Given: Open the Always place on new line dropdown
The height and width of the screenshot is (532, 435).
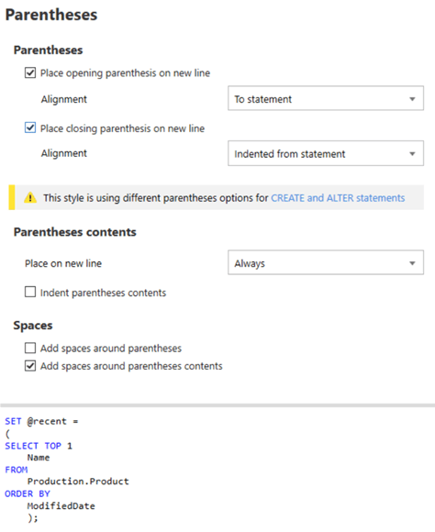Looking at the screenshot, I should 326,262.
